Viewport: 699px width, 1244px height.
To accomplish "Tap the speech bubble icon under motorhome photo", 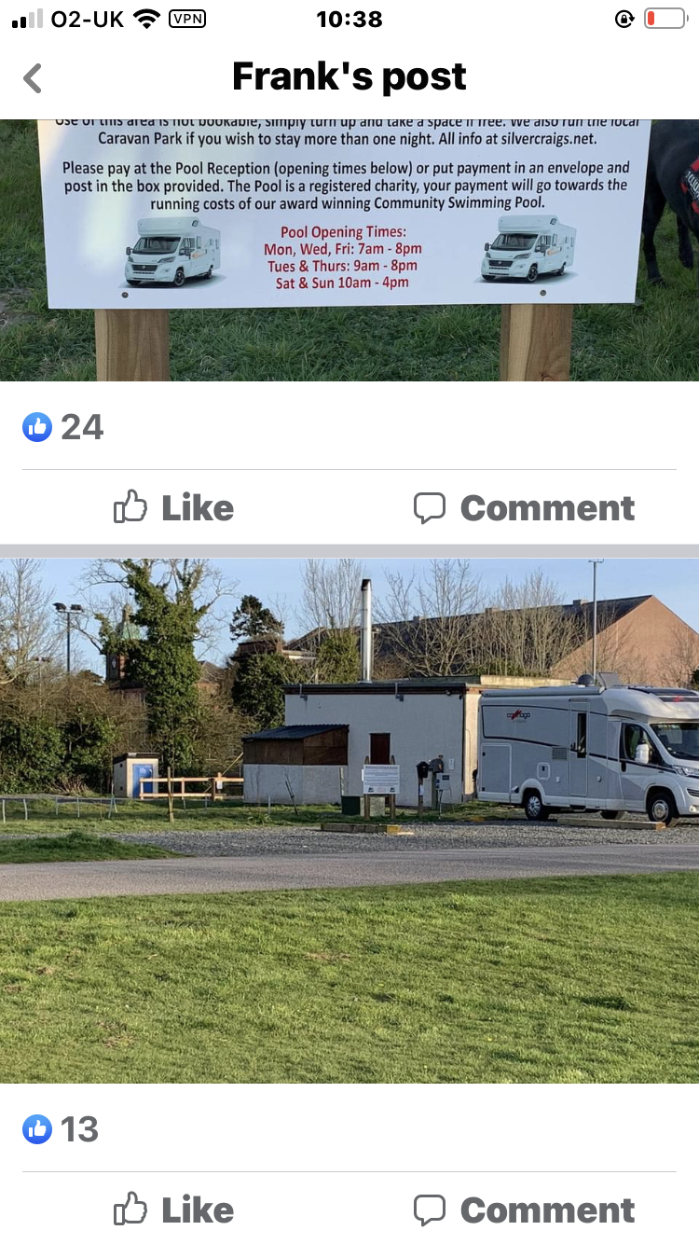I will (430, 1210).
